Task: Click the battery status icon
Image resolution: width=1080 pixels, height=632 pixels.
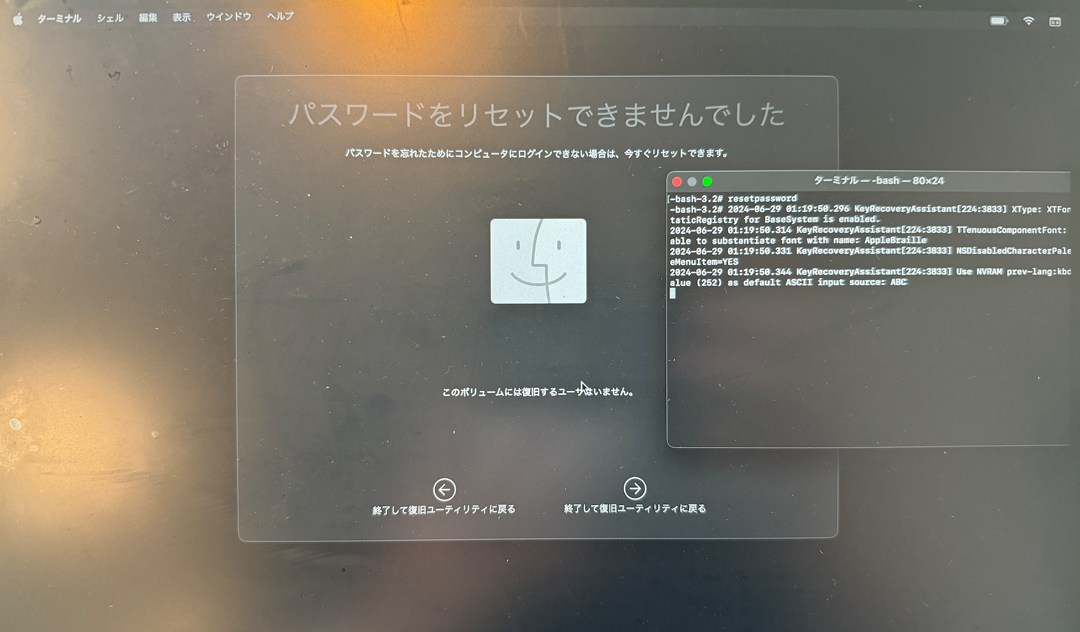Action: pos(999,21)
